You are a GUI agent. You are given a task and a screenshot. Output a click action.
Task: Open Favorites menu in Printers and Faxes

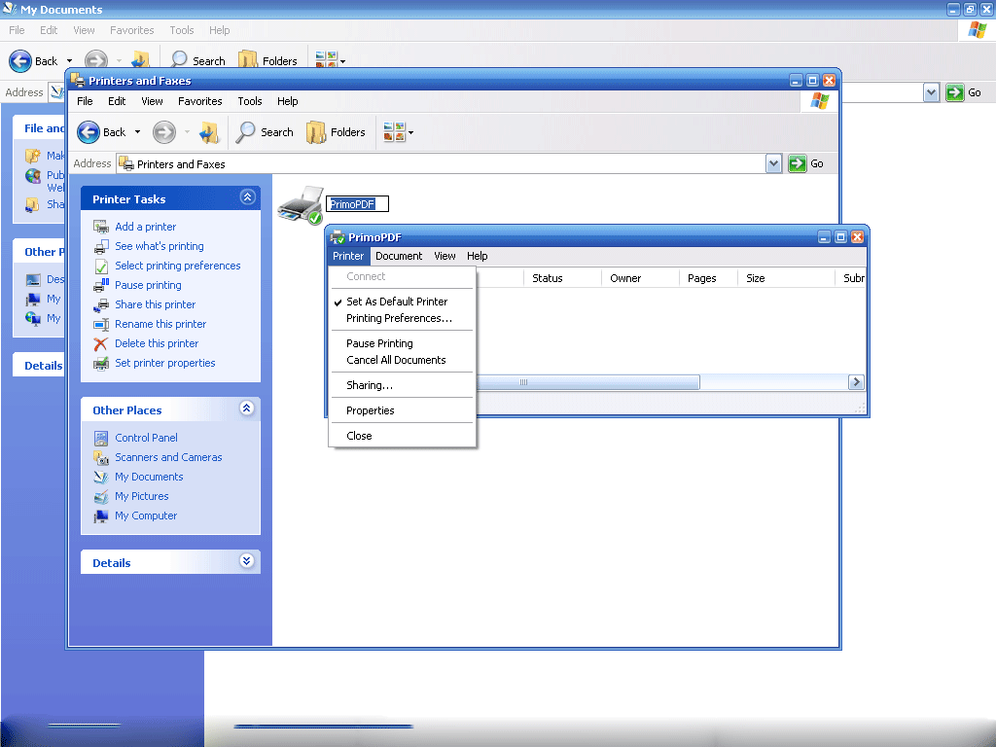200,101
